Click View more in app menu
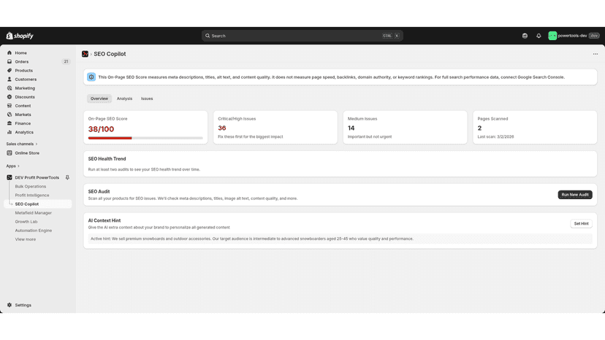This screenshot has height=340, width=605. (x=26, y=239)
